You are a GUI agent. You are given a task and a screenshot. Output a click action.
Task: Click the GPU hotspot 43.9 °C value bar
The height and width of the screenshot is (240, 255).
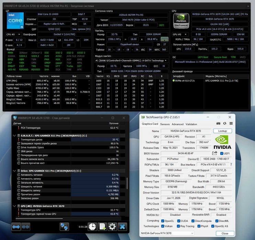pos(95,214)
